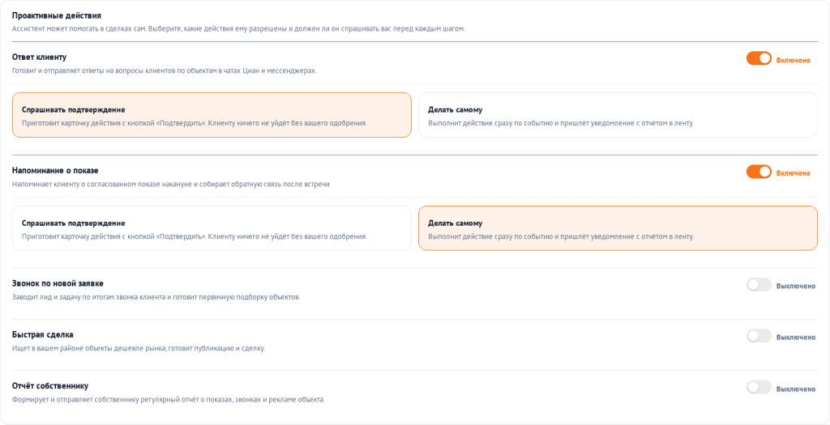Choose «Делать самому» under Ответ клиенту
This screenshot has height=425, width=830.
(618, 115)
